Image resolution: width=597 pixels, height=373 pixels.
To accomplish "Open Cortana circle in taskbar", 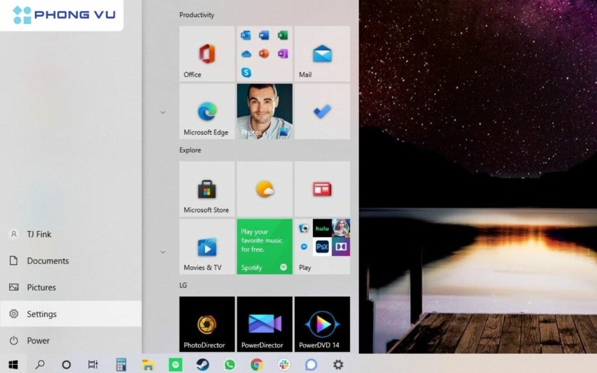I will (66, 364).
